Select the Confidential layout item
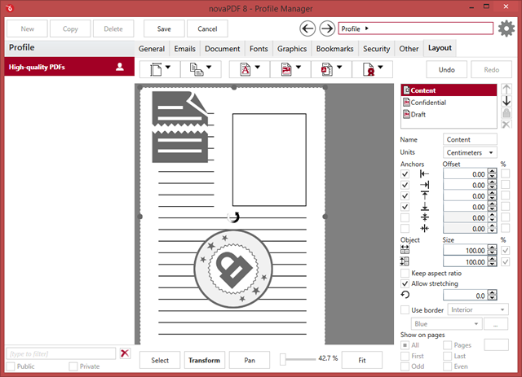 [449, 103]
